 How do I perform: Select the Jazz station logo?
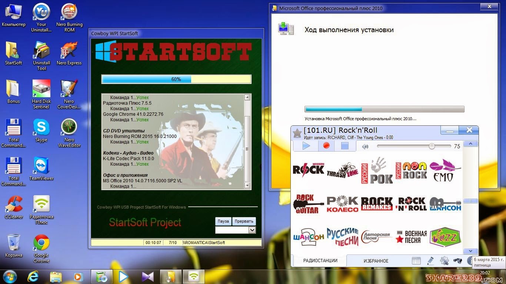coord(445,237)
